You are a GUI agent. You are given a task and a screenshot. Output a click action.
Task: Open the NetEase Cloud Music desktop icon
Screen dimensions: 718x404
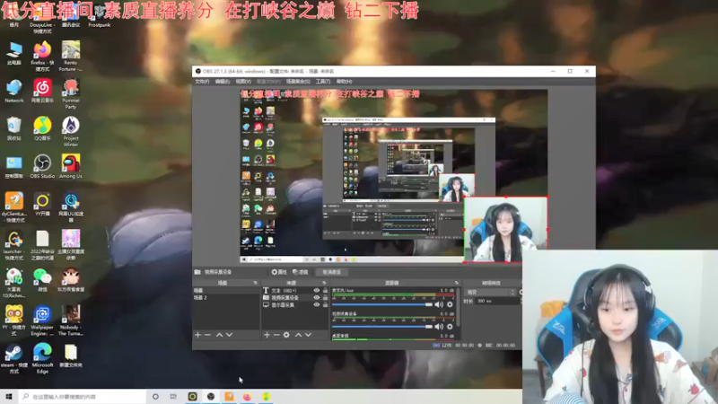tap(42, 91)
